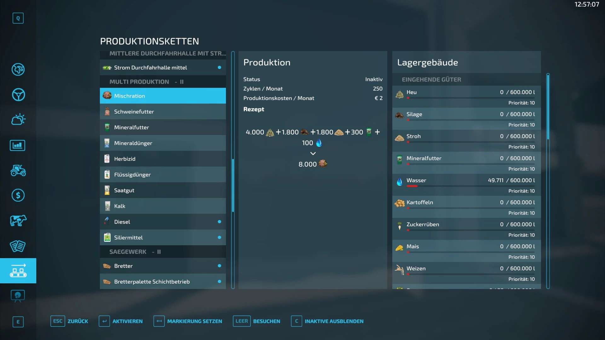Toggle the Bretter production active dot
The height and width of the screenshot is (340, 605).
219,266
